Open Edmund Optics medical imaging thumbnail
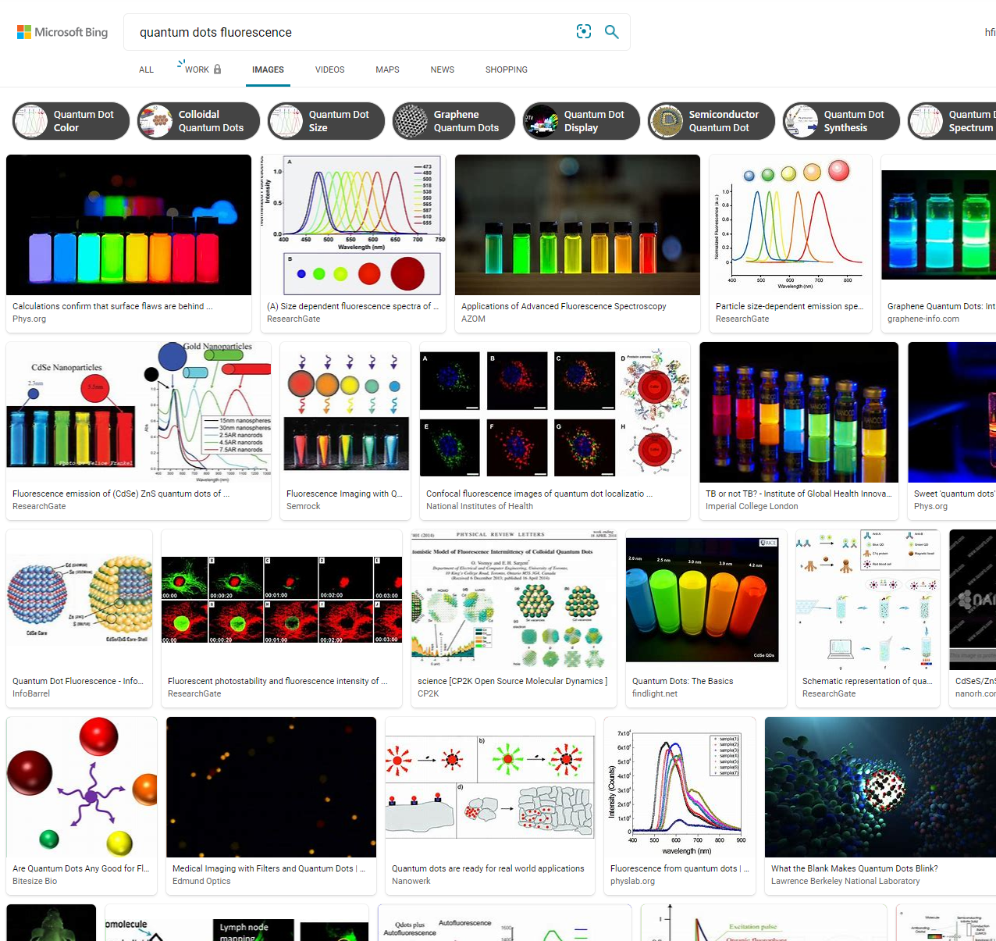The height and width of the screenshot is (941, 996). point(272,787)
